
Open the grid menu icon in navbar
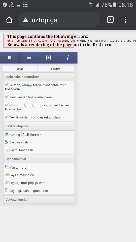[x=10, y=57]
